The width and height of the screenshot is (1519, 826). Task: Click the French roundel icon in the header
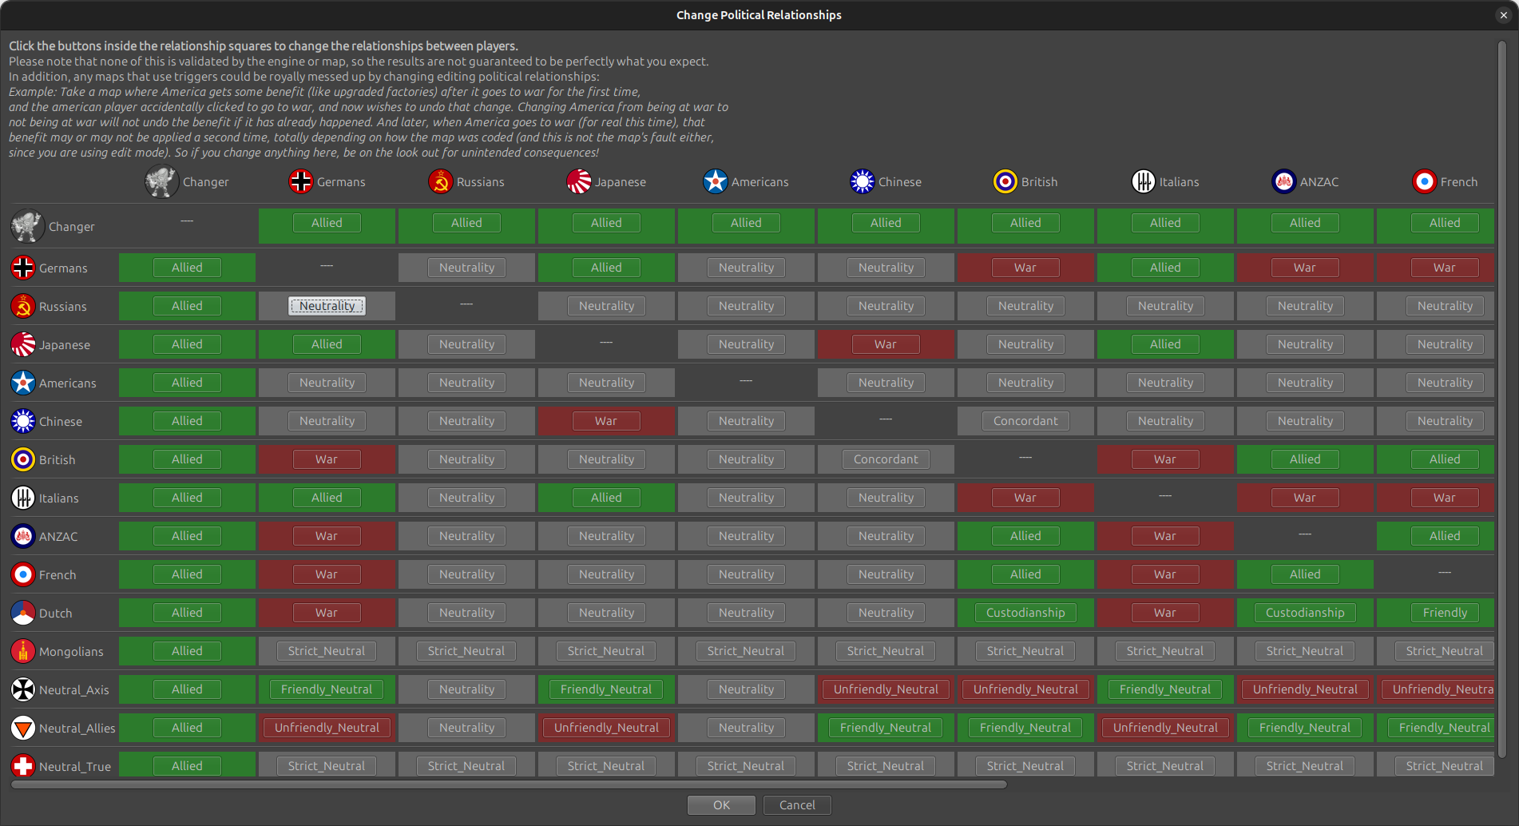[1425, 181]
